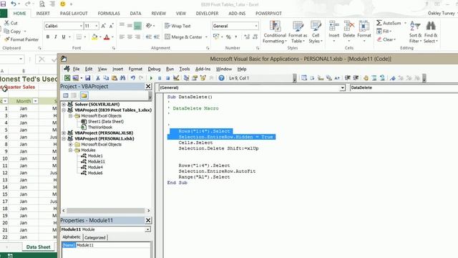
Task: Toggle Underline in Excel ribbon
Action: click(64, 37)
